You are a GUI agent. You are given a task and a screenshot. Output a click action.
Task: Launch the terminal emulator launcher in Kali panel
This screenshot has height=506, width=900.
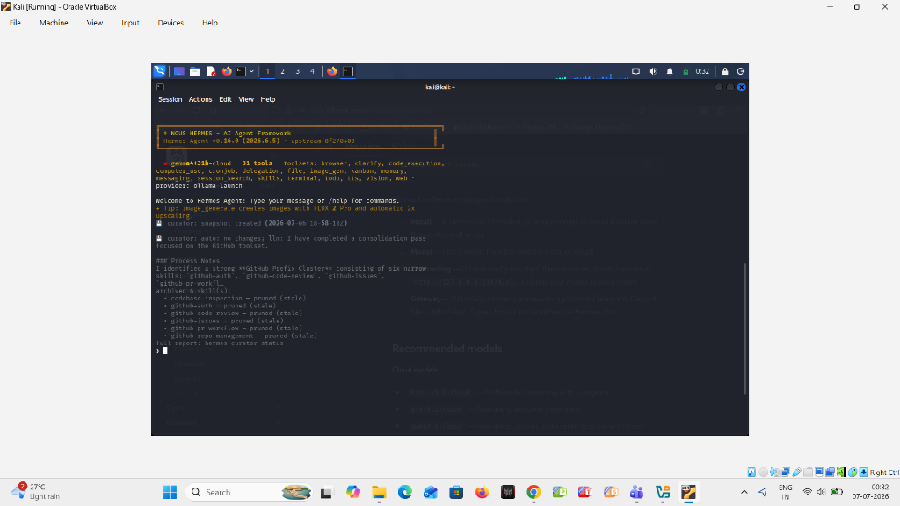click(x=241, y=71)
